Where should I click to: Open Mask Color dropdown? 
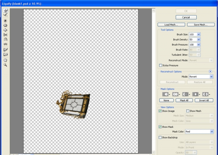coord(199,131)
